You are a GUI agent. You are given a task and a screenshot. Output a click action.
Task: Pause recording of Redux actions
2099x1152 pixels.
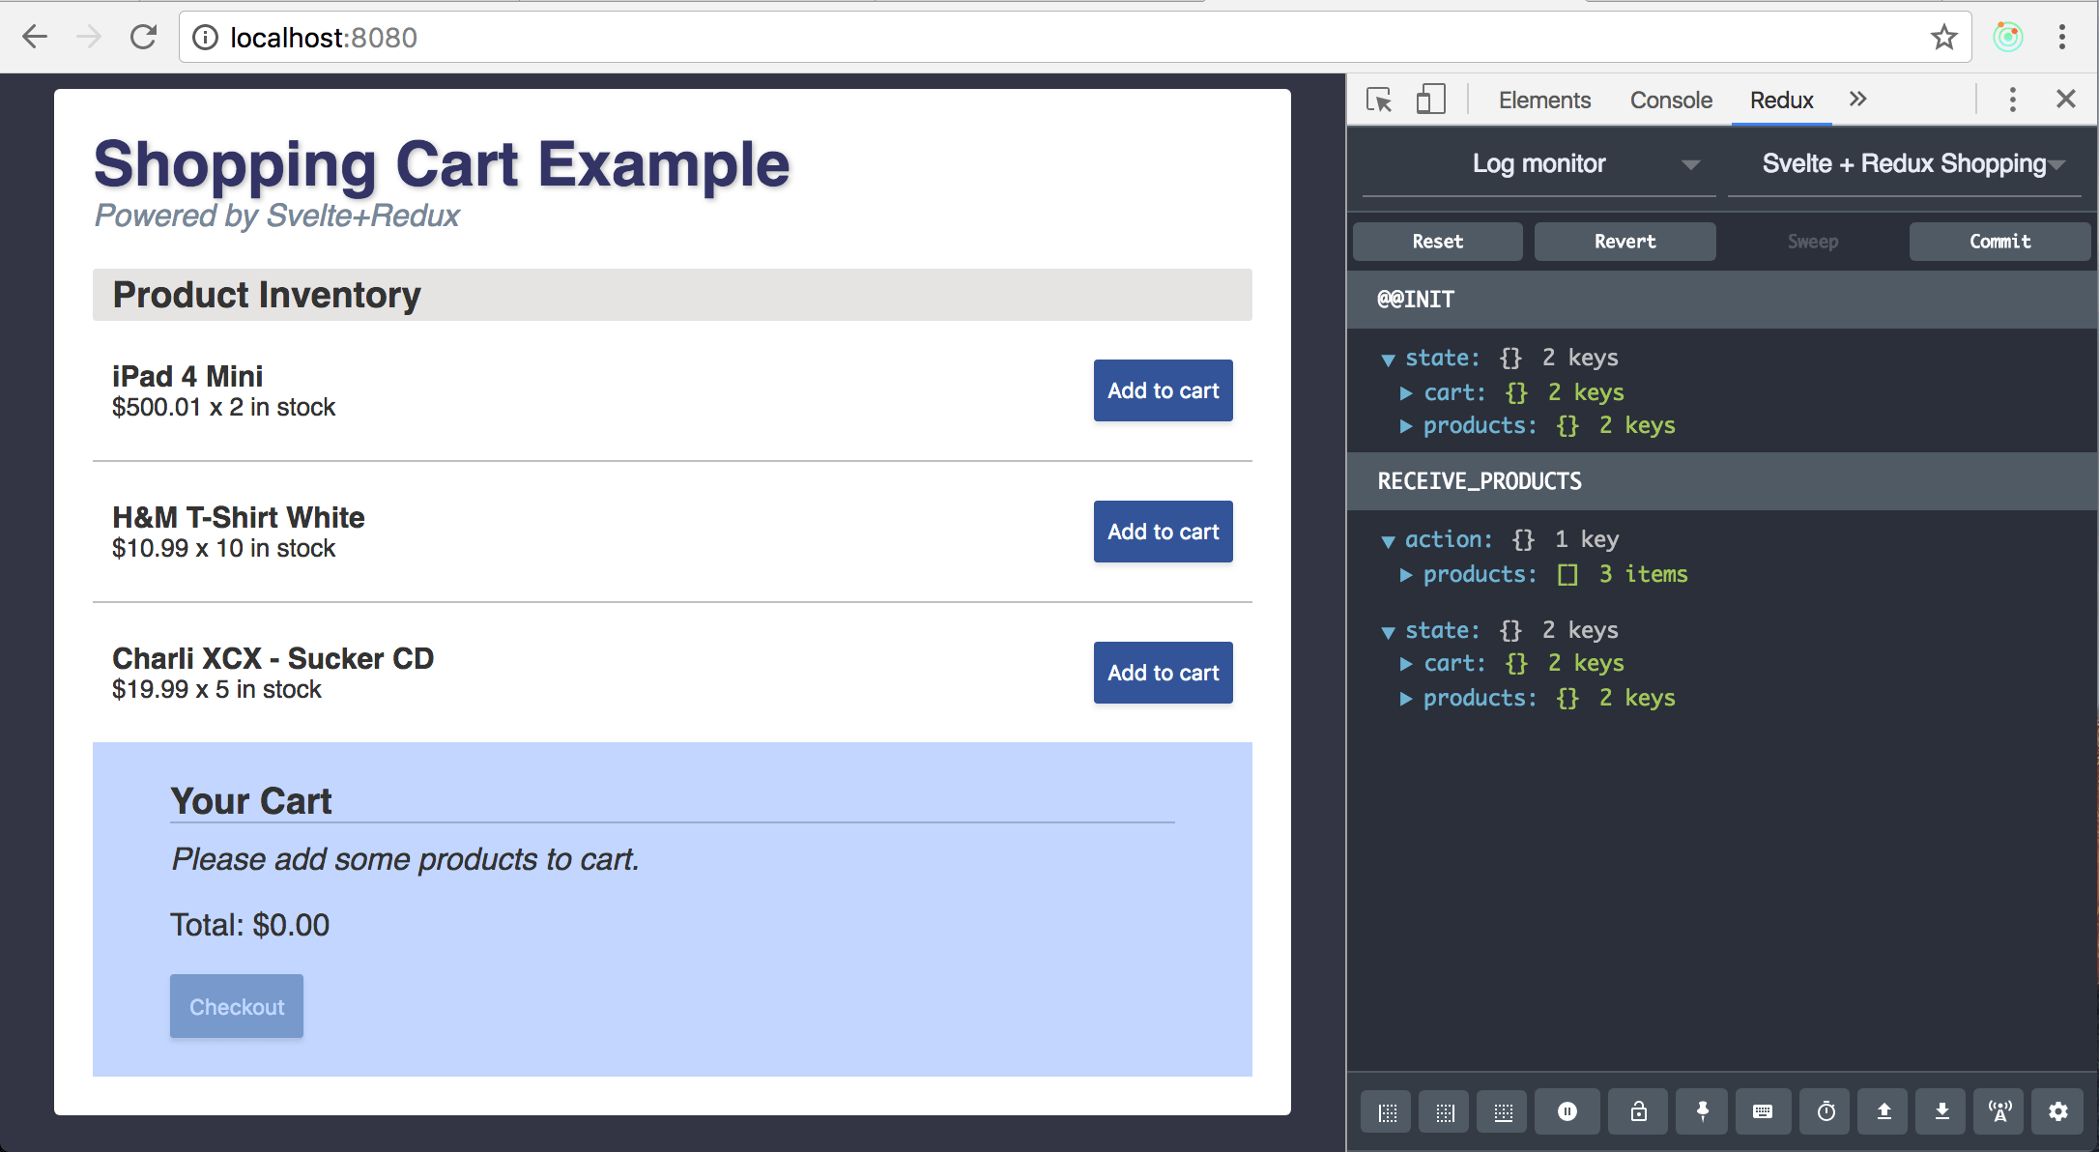point(1567,1111)
